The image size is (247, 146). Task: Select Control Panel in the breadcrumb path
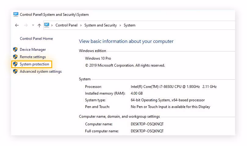point(66,25)
